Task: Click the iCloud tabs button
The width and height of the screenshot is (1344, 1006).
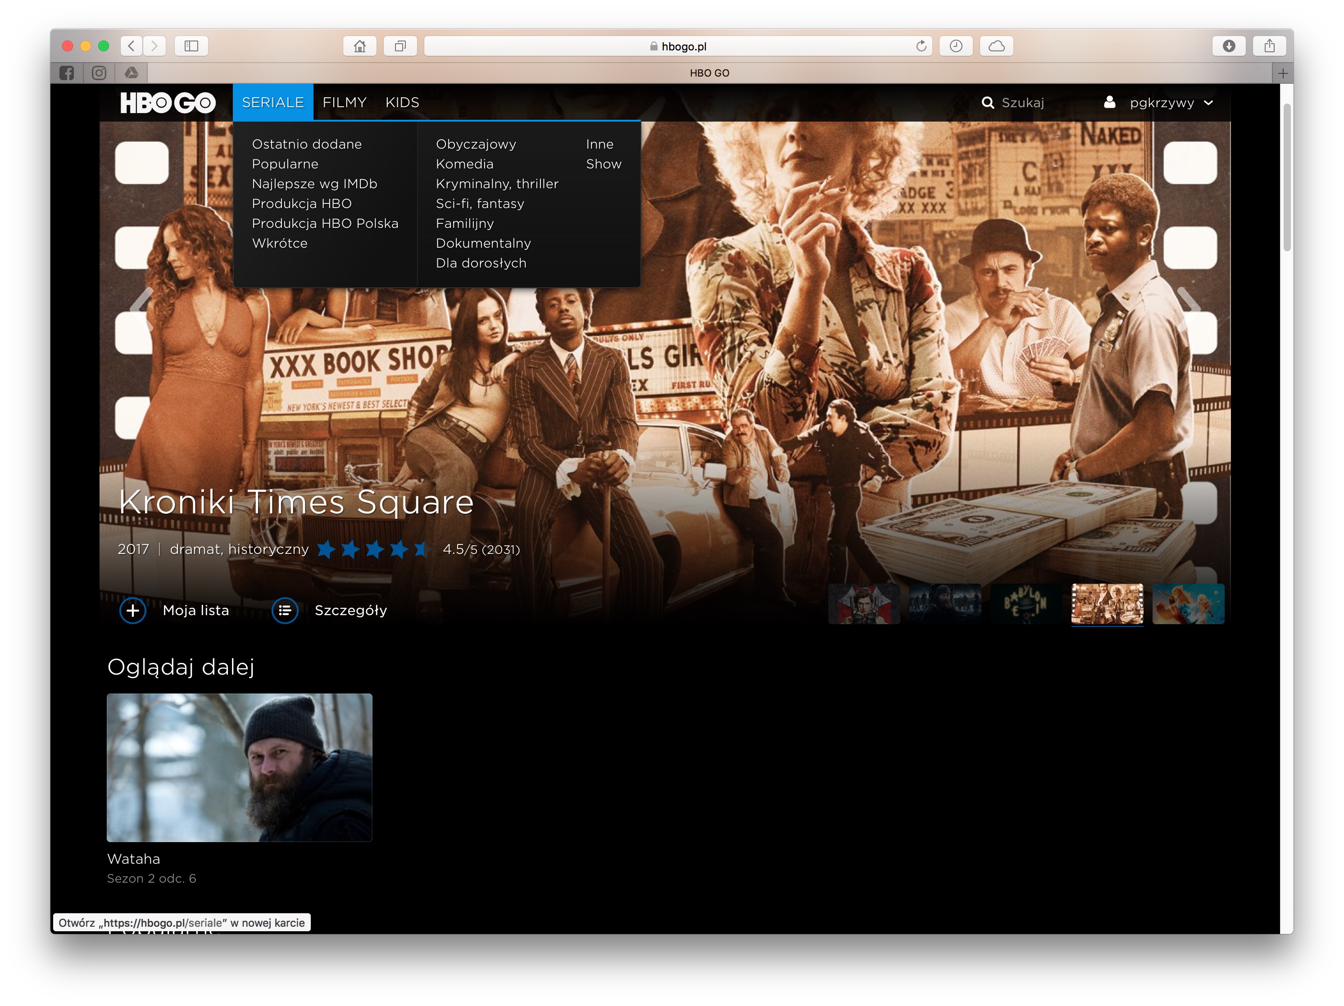Action: tap(996, 46)
